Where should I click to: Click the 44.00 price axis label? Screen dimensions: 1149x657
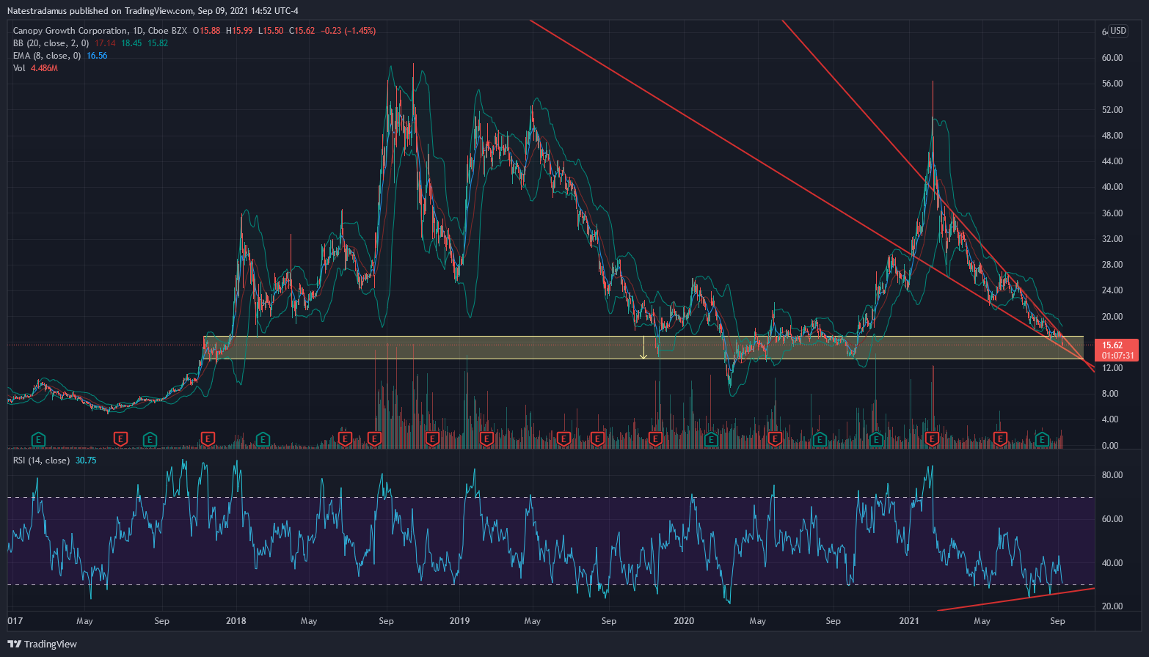coord(1112,161)
